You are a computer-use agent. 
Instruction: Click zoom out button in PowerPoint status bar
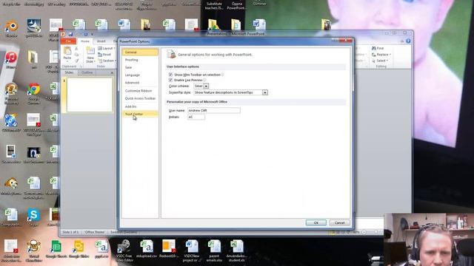(364, 232)
